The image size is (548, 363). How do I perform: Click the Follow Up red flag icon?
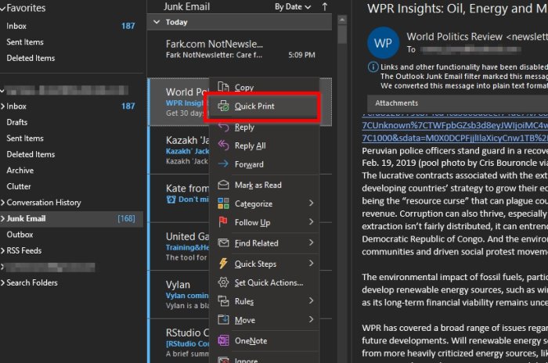click(x=223, y=222)
